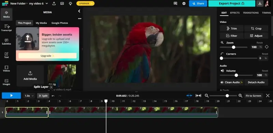This screenshot has width=273, height=133.
Task: Click the Crop button
Action: pyautogui.click(x=256, y=29)
